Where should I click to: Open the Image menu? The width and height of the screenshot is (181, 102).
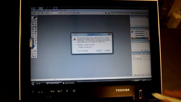(40, 10)
